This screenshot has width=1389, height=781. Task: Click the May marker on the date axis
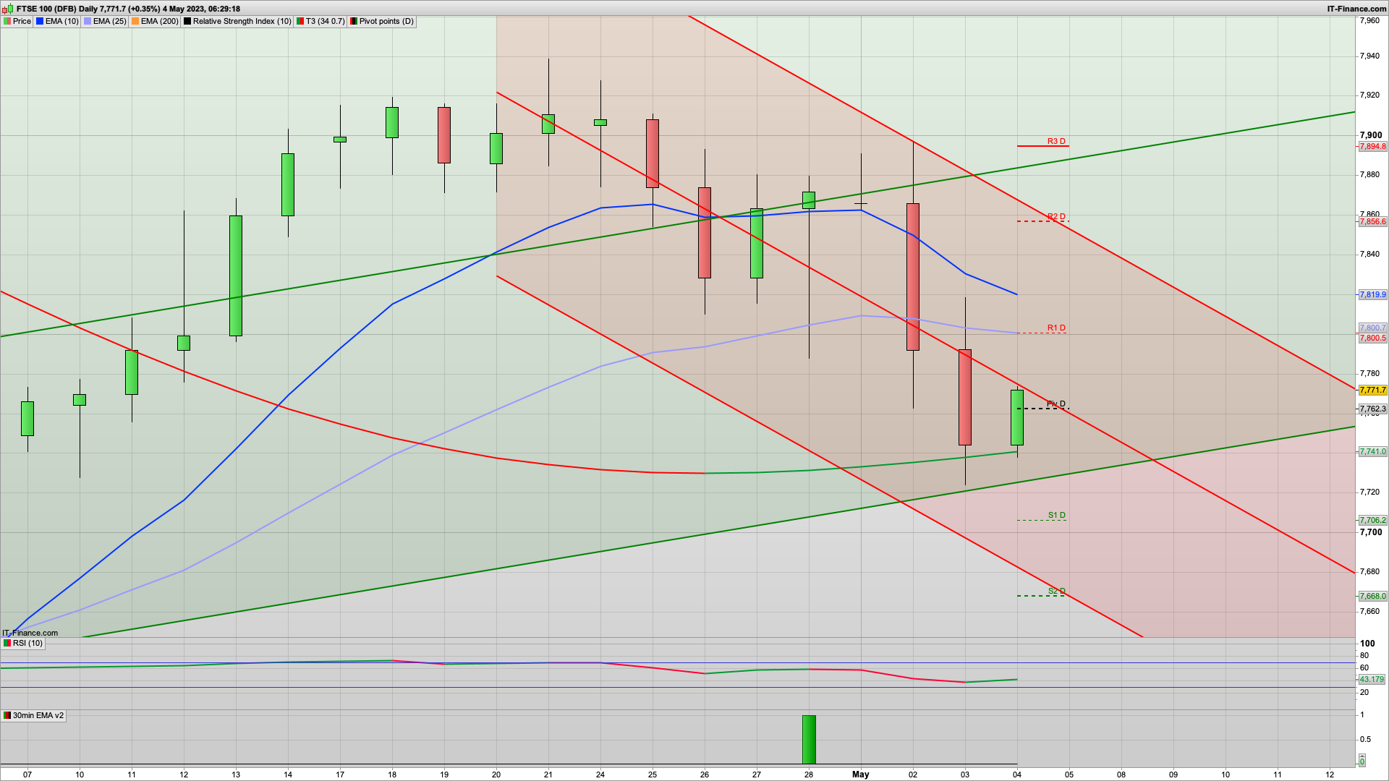click(x=860, y=774)
